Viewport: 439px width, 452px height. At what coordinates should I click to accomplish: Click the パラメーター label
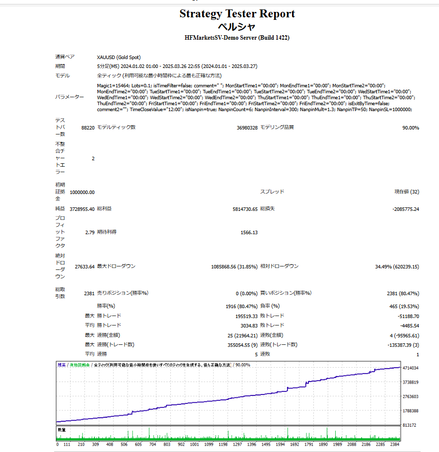point(70,97)
